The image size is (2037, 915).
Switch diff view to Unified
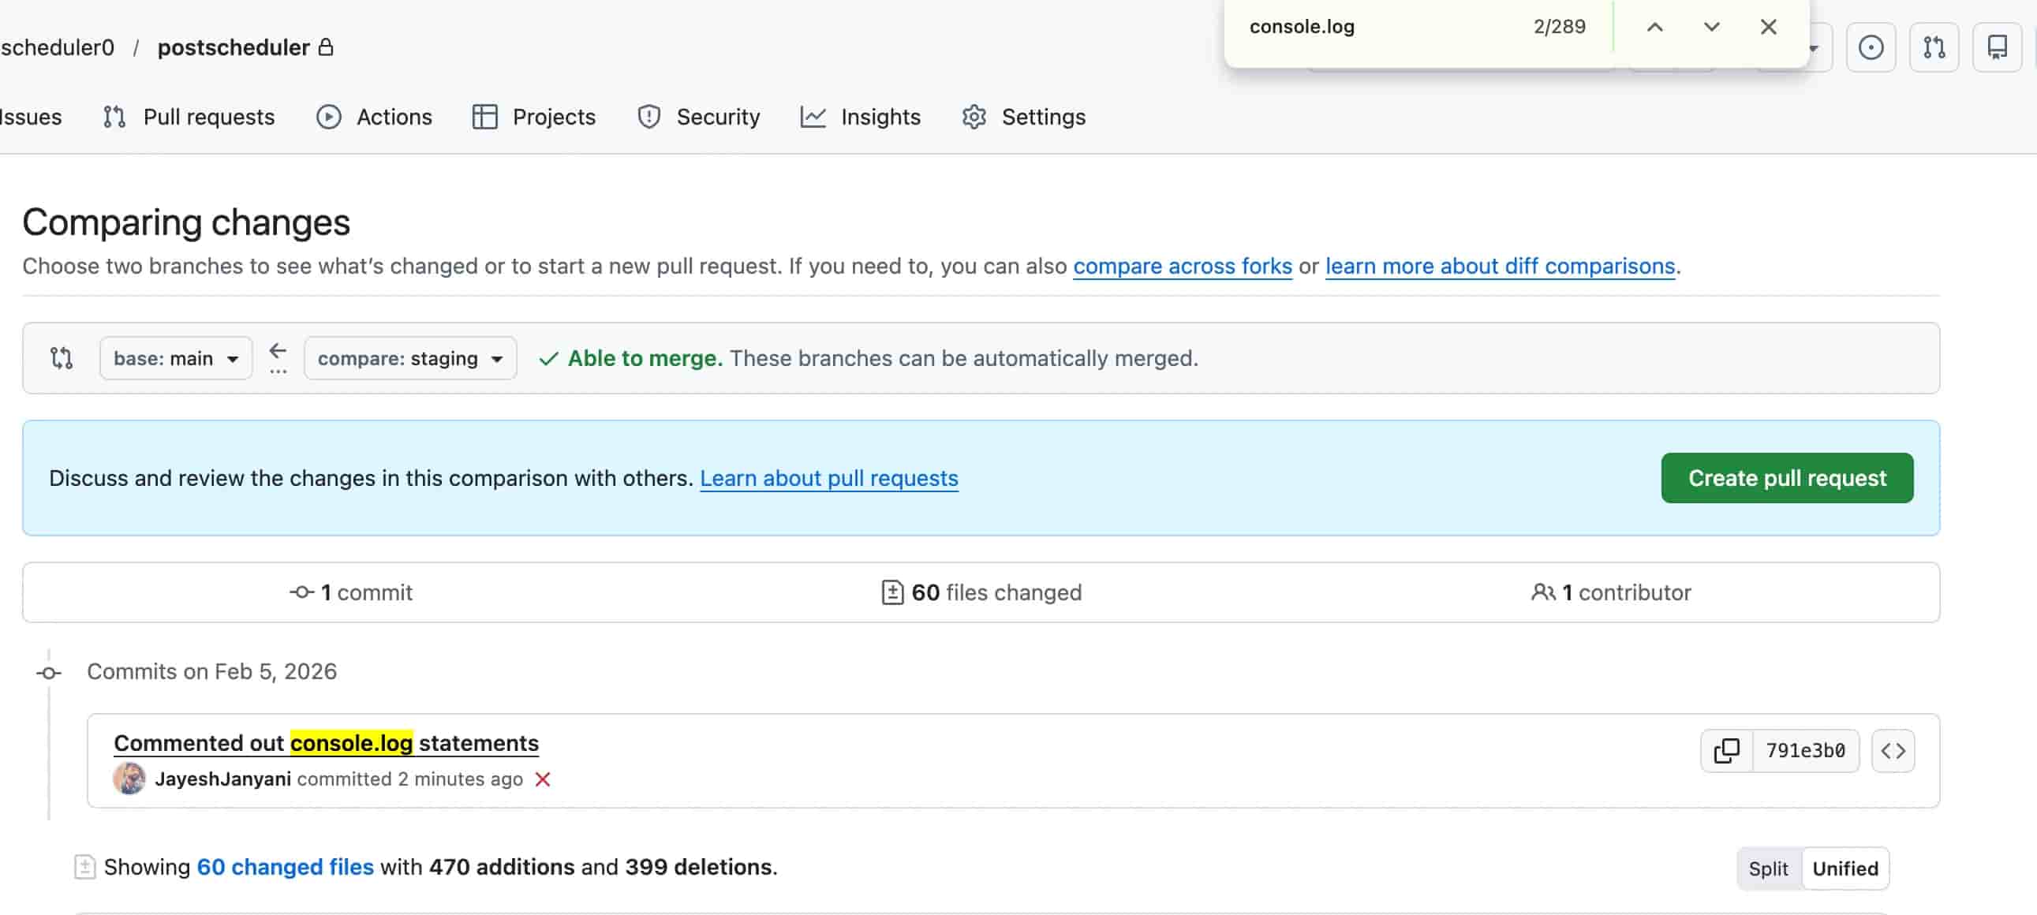coord(1845,868)
